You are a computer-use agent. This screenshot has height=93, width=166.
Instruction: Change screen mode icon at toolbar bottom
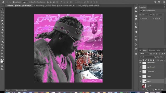(2, 69)
